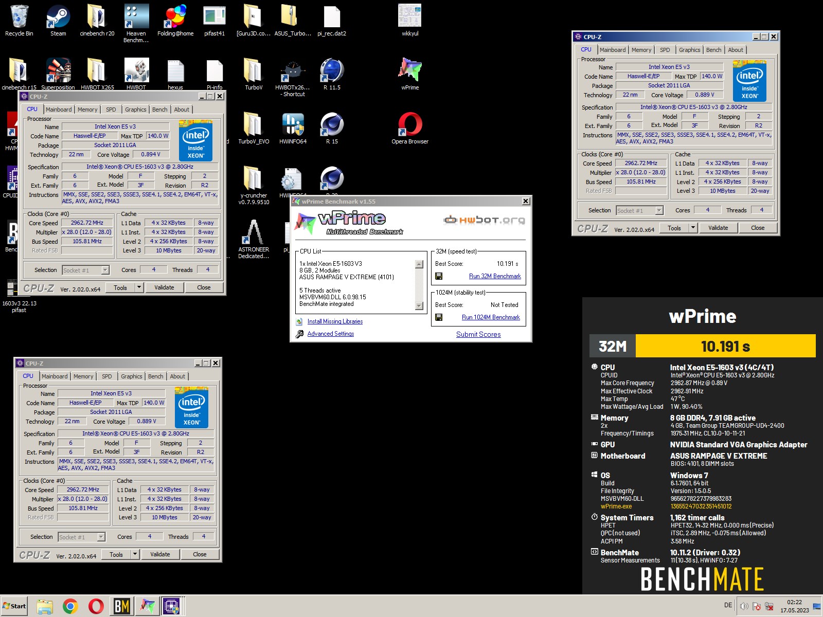Click Close button in bottom-left CPU-Z
The height and width of the screenshot is (617, 823).
200,554
